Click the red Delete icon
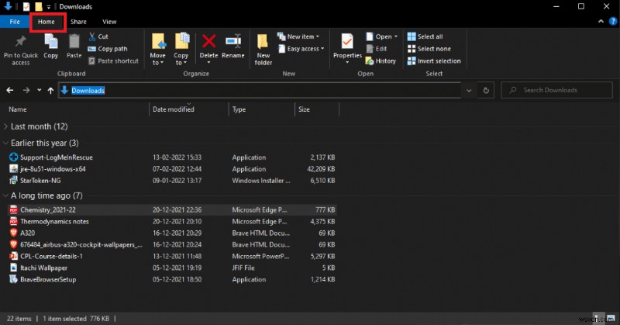 point(208,42)
